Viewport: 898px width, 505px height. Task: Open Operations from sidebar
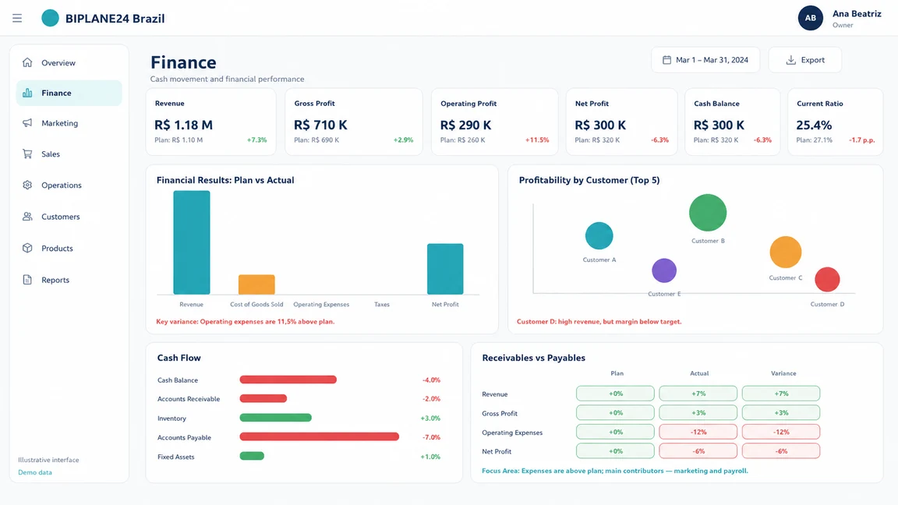tap(69, 185)
